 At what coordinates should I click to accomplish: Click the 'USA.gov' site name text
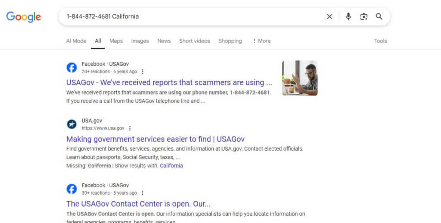[x=92, y=121]
